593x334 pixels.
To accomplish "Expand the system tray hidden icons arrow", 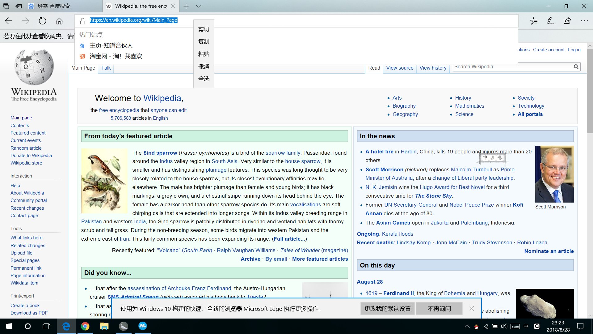I will click(x=467, y=326).
